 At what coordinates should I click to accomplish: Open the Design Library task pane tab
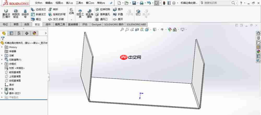(258, 42)
